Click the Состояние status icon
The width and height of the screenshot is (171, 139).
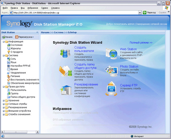pos(9,45)
